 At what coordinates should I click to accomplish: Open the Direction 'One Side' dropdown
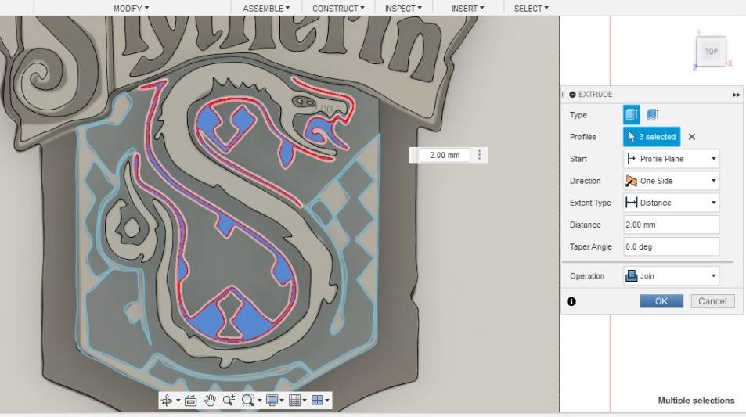[x=672, y=181]
